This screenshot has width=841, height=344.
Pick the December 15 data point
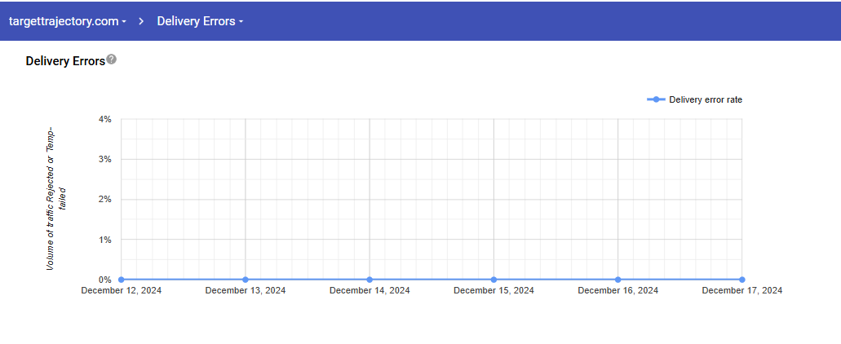click(494, 280)
